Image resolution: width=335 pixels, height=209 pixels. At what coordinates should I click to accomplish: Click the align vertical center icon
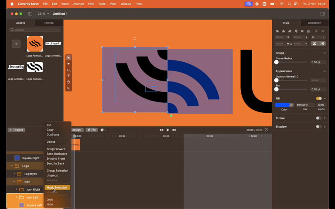tap(302, 31)
